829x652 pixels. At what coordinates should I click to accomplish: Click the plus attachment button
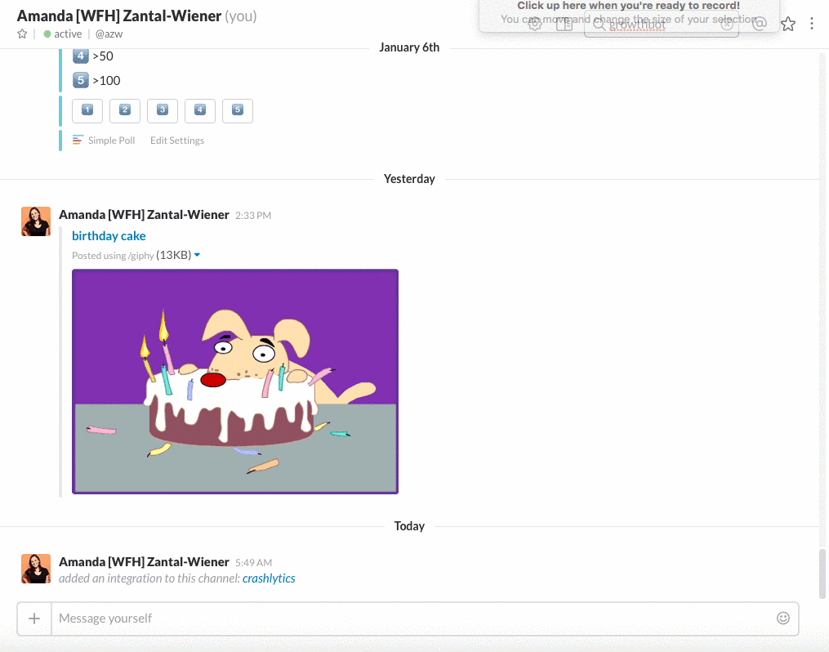pyautogui.click(x=34, y=619)
